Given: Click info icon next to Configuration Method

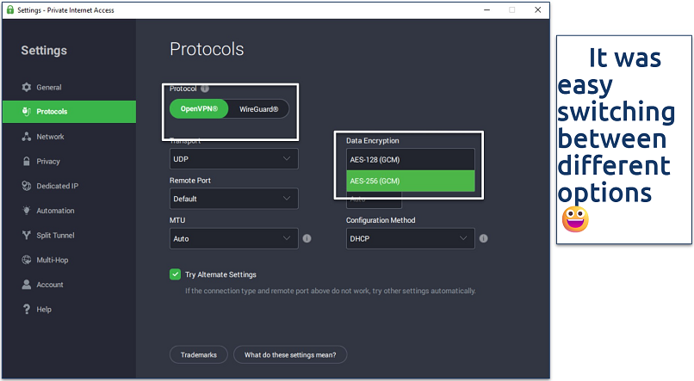Looking at the screenshot, I should pos(483,238).
